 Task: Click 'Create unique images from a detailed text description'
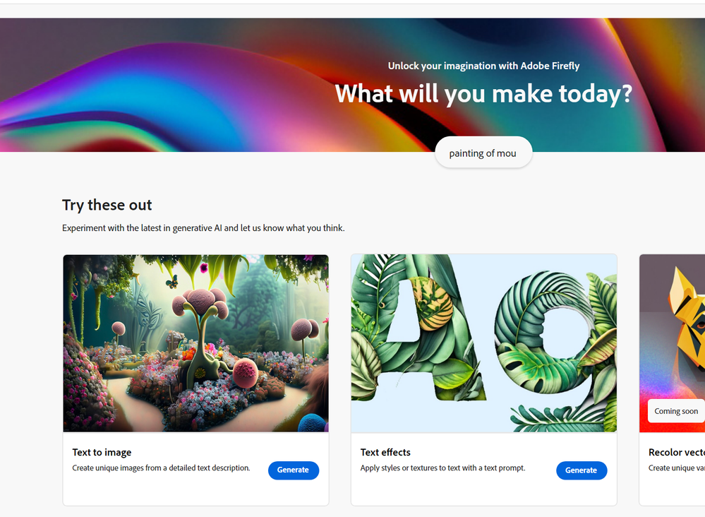click(161, 468)
